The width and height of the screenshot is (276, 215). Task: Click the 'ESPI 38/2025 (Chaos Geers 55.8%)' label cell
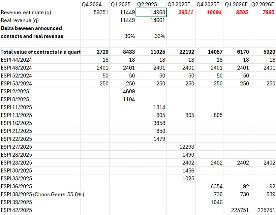pyautogui.click(x=42, y=194)
